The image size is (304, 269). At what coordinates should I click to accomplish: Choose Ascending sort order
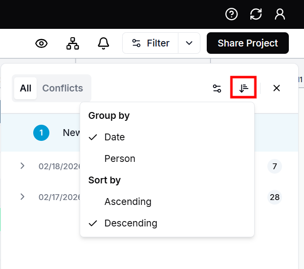[128, 202]
